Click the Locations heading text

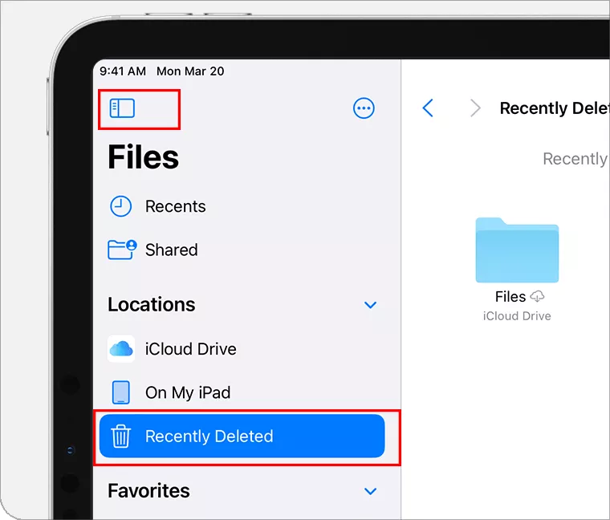[152, 304]
